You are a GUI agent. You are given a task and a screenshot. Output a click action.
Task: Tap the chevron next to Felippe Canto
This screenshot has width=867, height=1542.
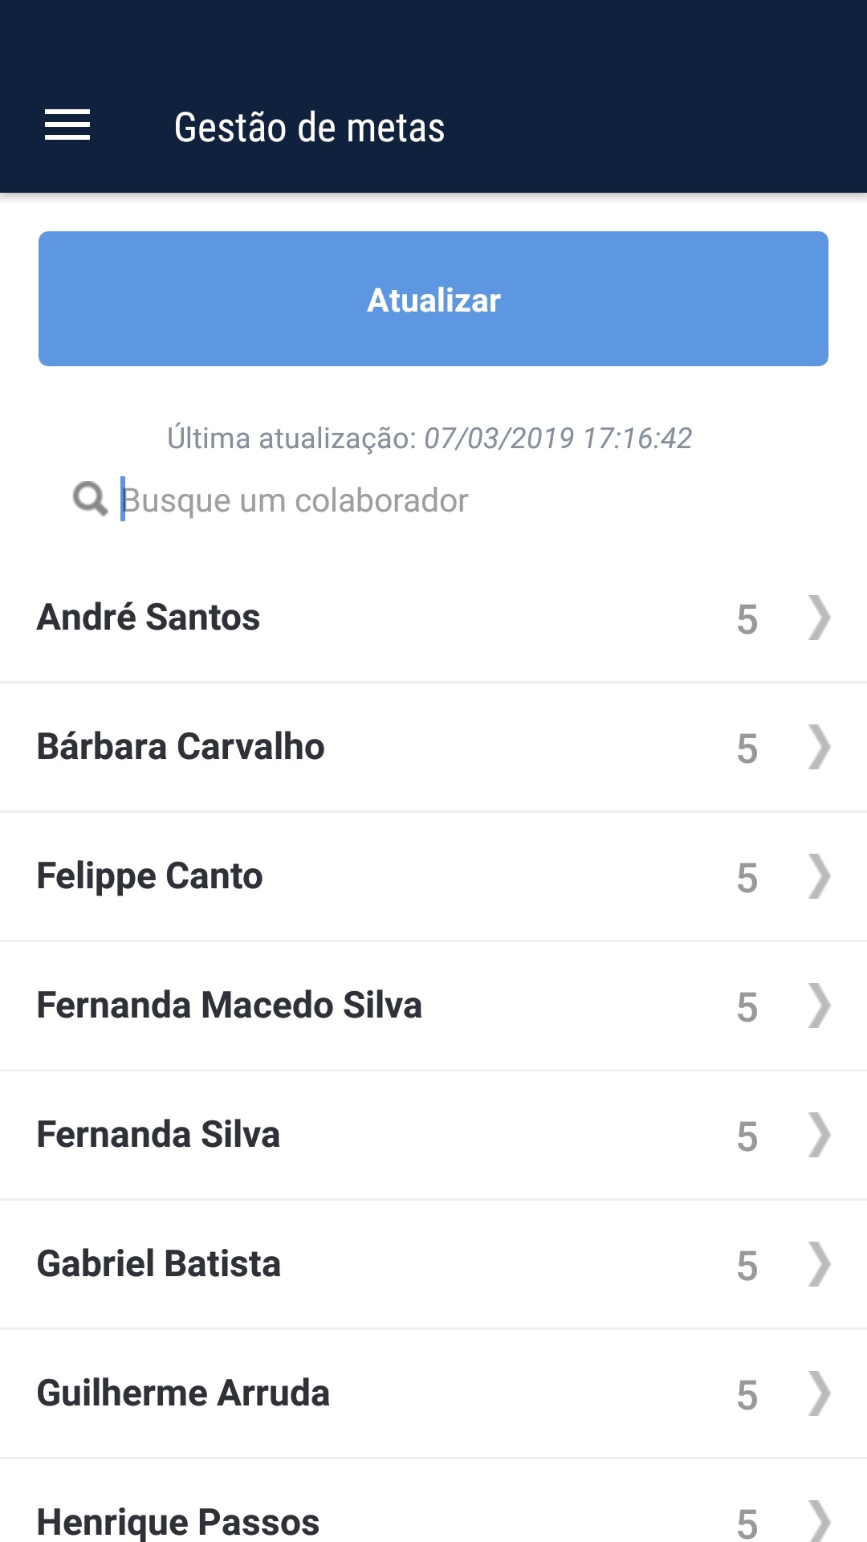[819, 876]
